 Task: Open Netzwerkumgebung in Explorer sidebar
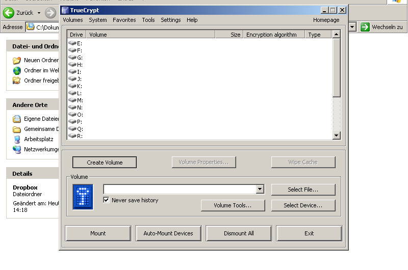(36, 149)
